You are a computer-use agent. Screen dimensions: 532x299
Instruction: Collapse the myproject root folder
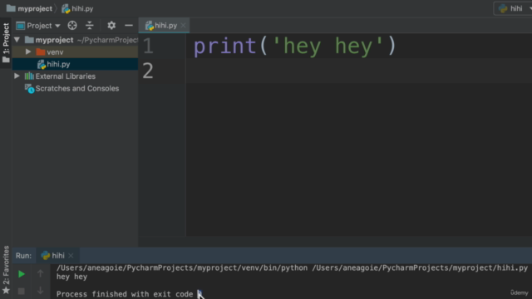(17, 40)
